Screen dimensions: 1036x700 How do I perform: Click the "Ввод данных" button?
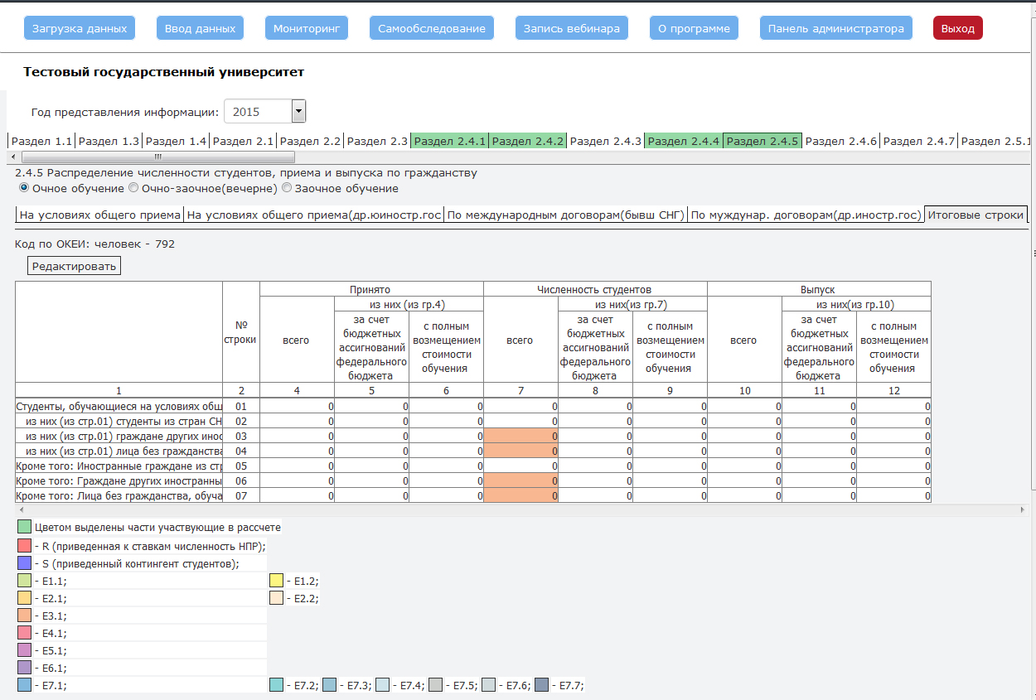pyautogui.click(x=201, y=28)
